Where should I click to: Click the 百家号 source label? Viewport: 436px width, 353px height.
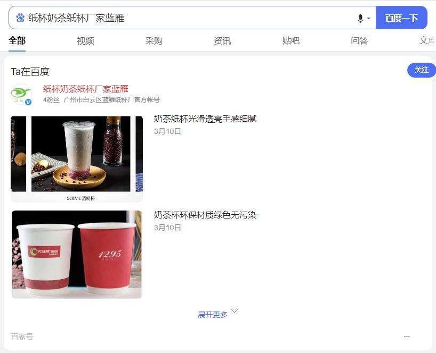point(22,337)
